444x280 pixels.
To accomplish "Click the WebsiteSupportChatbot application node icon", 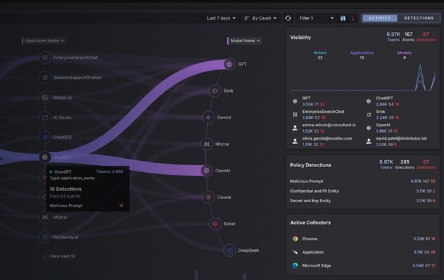I will pos(45,77).
